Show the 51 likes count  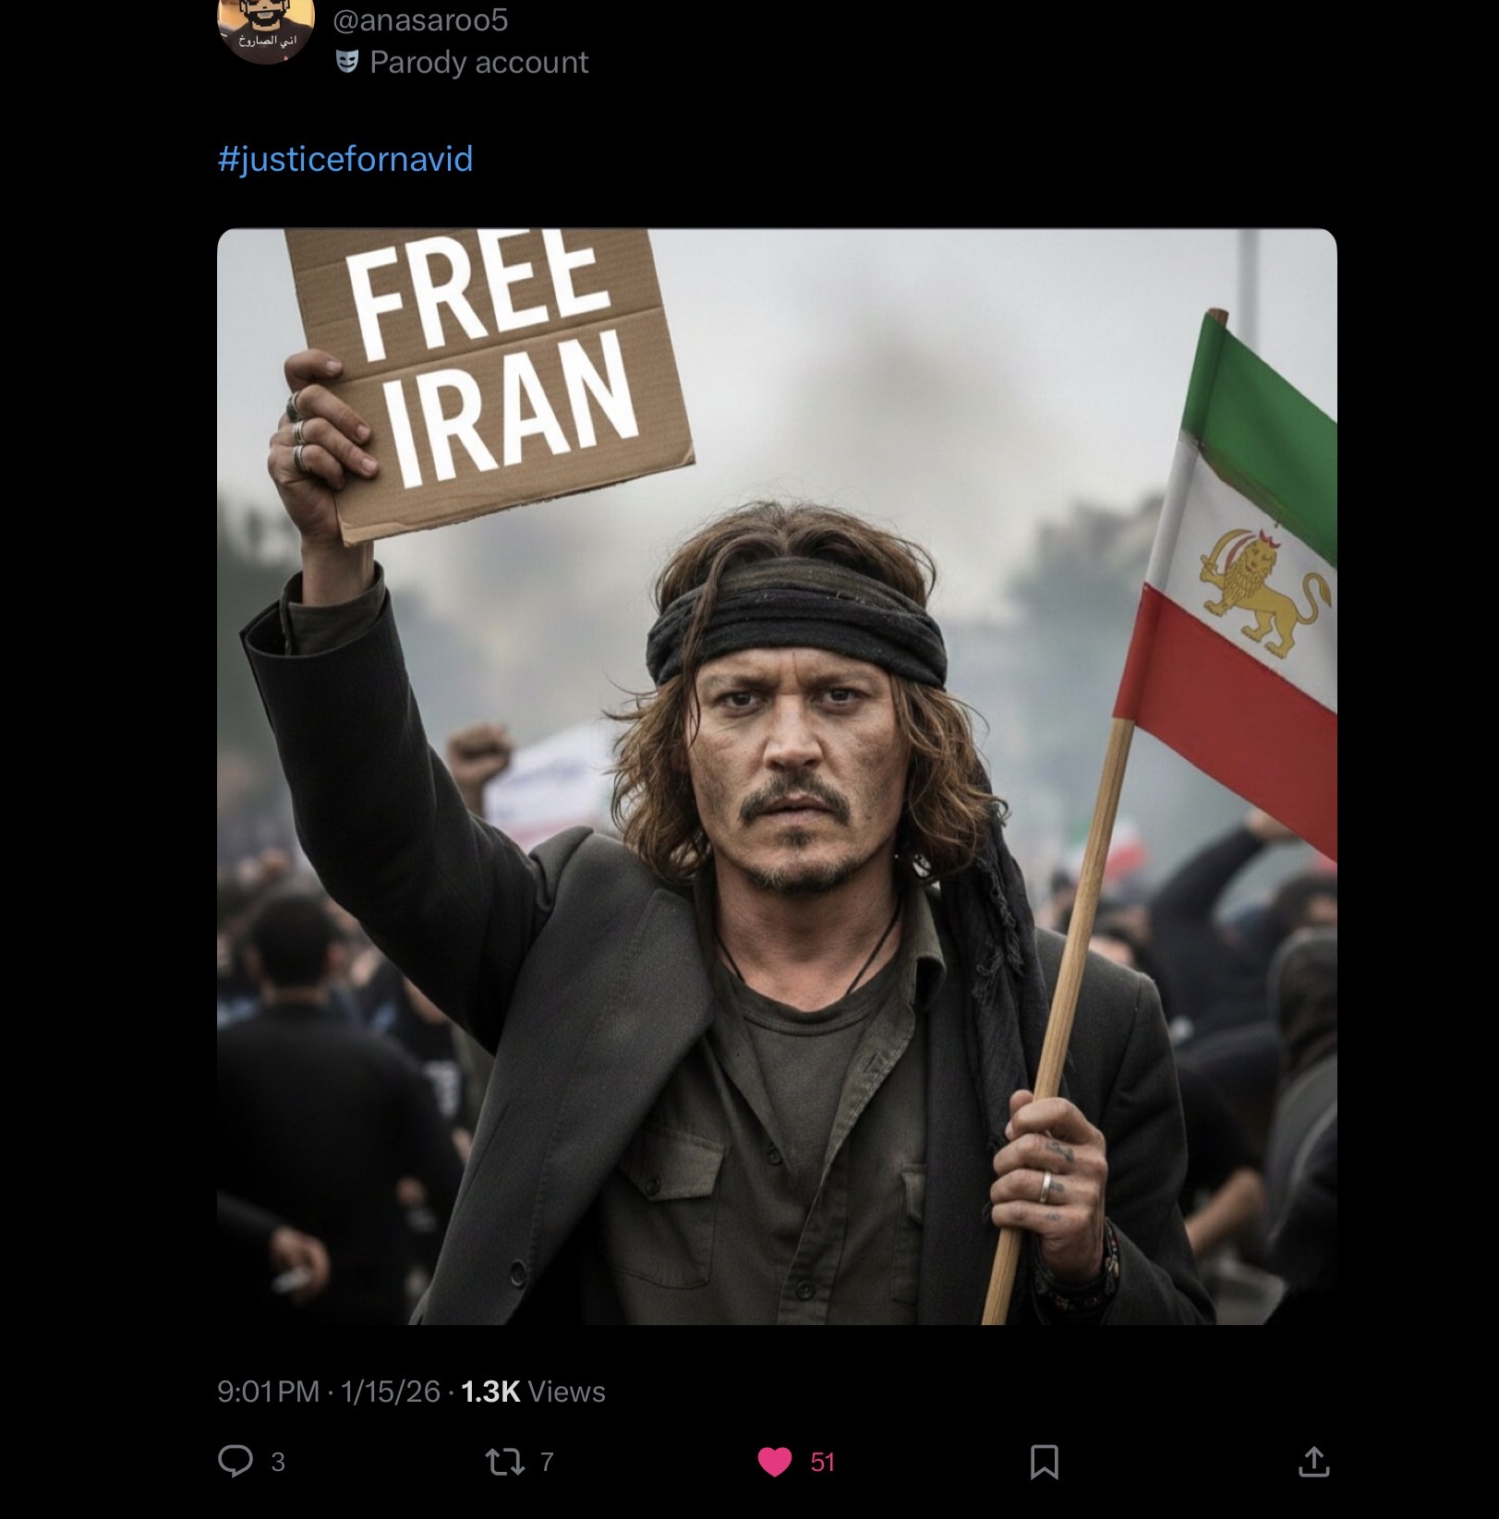[823, 1462]
